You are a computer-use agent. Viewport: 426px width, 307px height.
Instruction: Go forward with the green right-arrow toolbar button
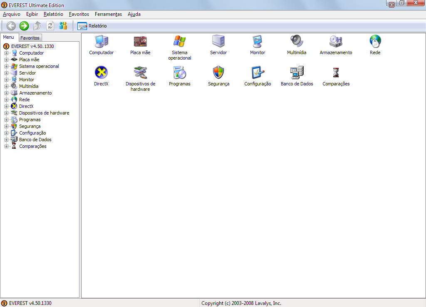point(24,26)
